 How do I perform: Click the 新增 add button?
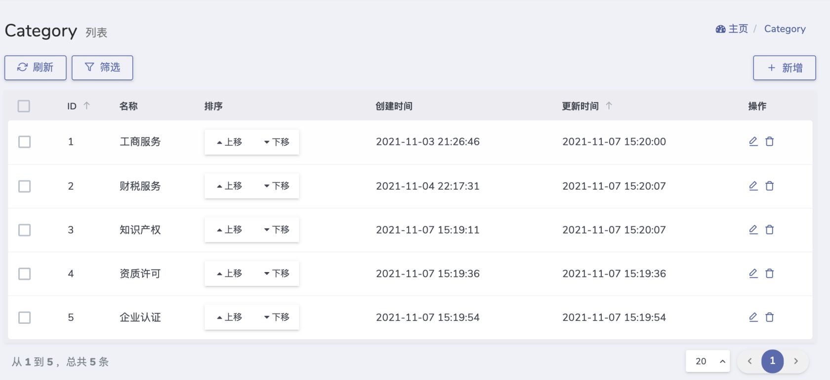785,68
